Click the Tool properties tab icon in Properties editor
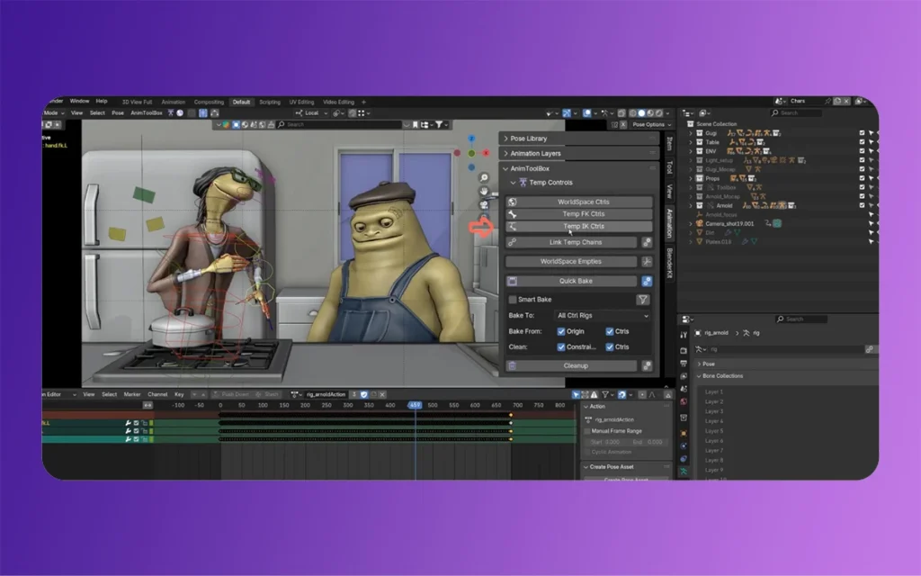Viewport: 921px width, 576px height. (684, 335)
